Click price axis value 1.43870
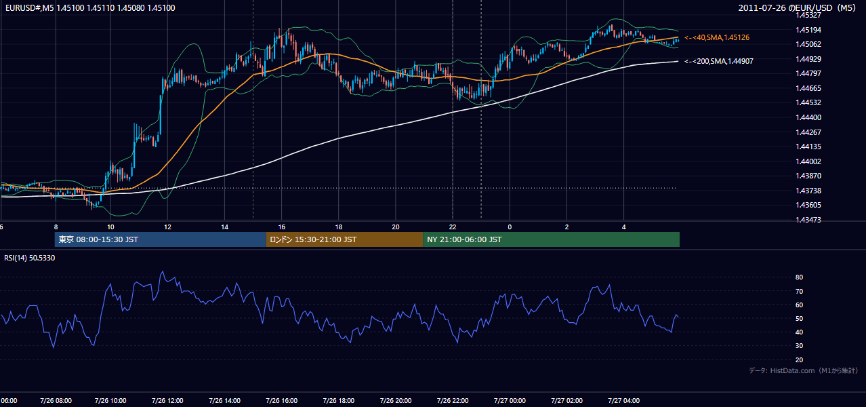 [x=808, y=176]
